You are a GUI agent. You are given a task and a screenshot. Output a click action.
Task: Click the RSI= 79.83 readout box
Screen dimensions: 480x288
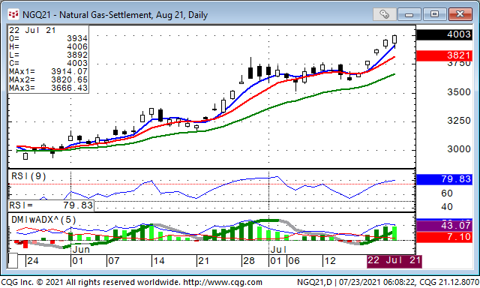(51, 205)
